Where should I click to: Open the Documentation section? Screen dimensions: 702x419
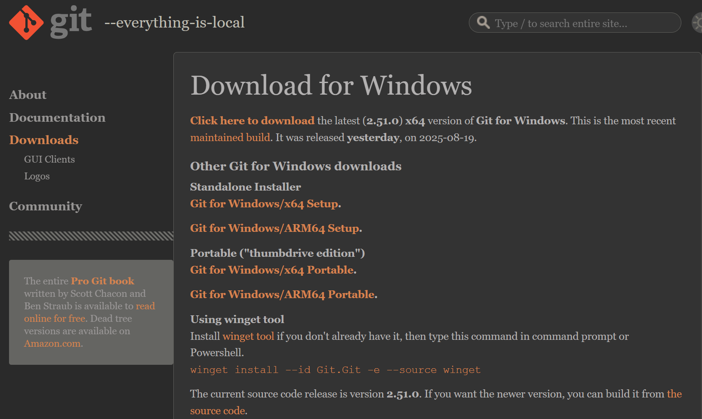pyautogui.click(x=57, y=117)
